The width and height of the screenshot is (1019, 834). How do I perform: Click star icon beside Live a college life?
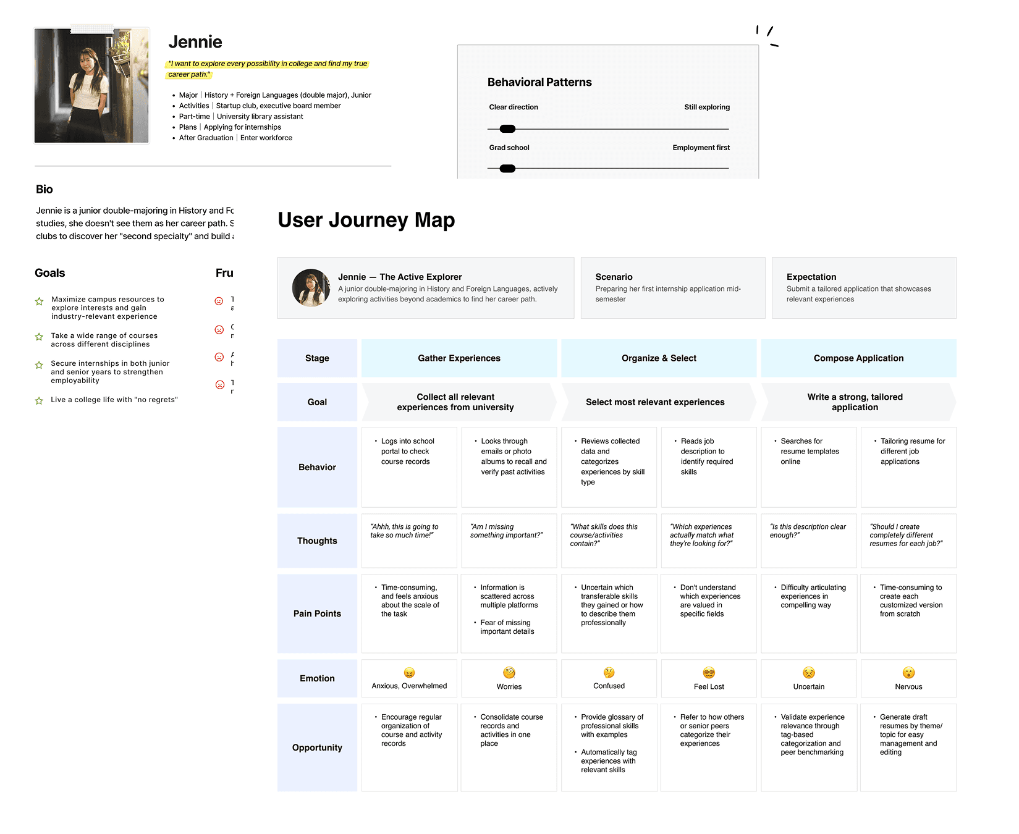39,401
